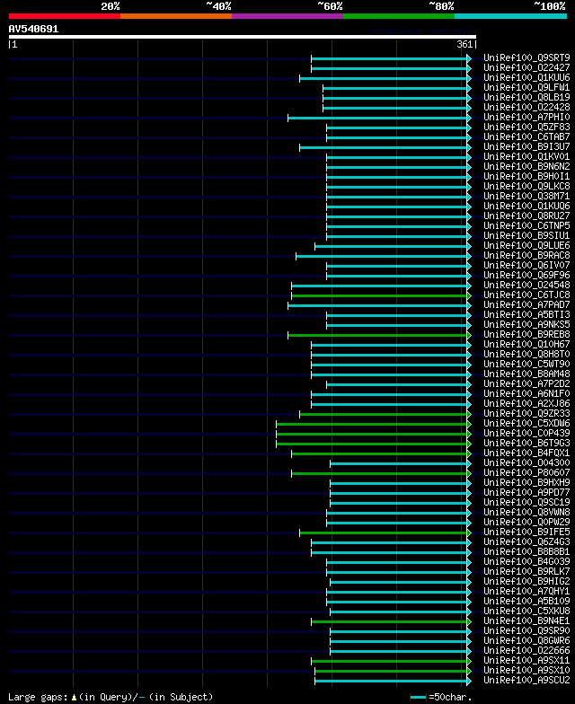Select the UniRef100_A9PD77 label
575x704 pixels.
(x=526, y=492)
